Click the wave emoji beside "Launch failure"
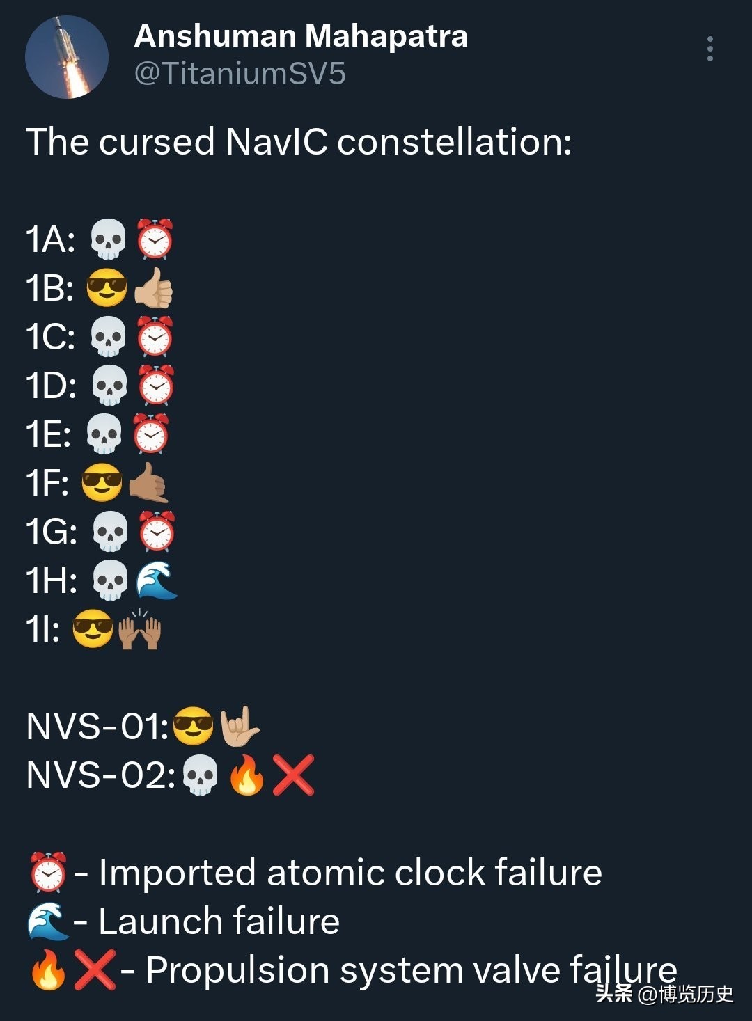This screenshot has width=752, height=1021. pyautogui.click(x=48, y=921)
